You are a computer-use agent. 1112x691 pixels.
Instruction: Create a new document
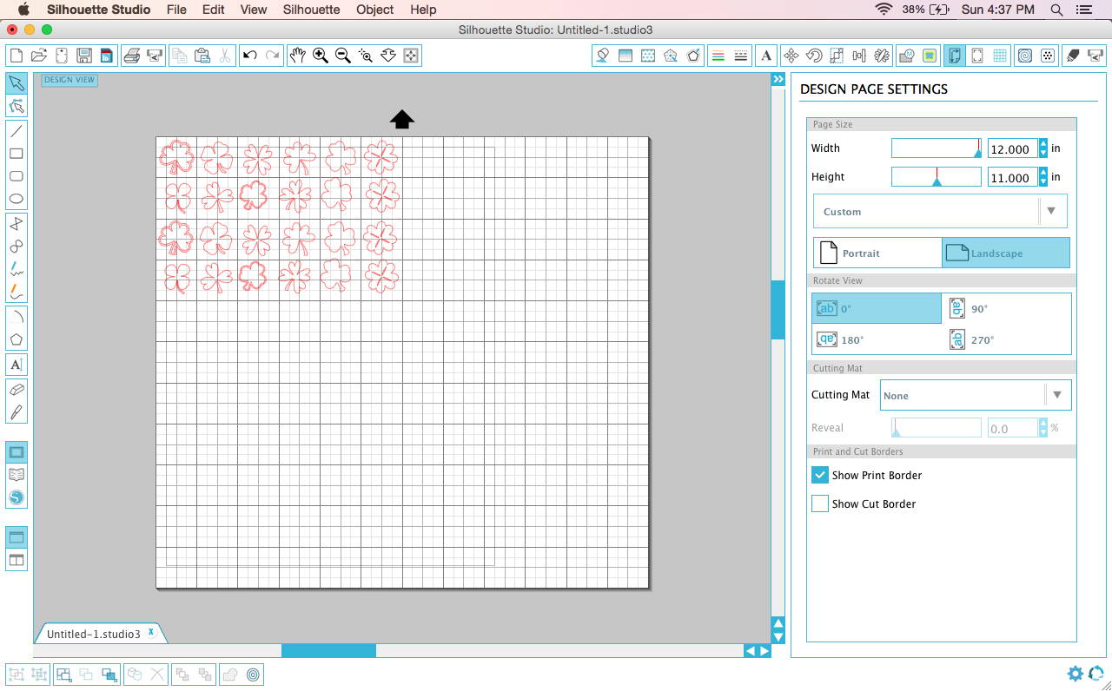[x=16, y=56]
